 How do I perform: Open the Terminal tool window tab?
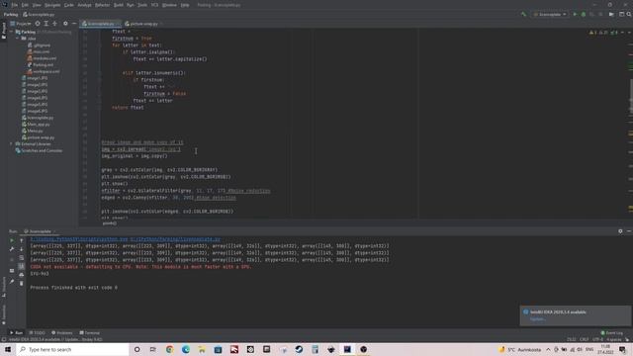point(90,333)
